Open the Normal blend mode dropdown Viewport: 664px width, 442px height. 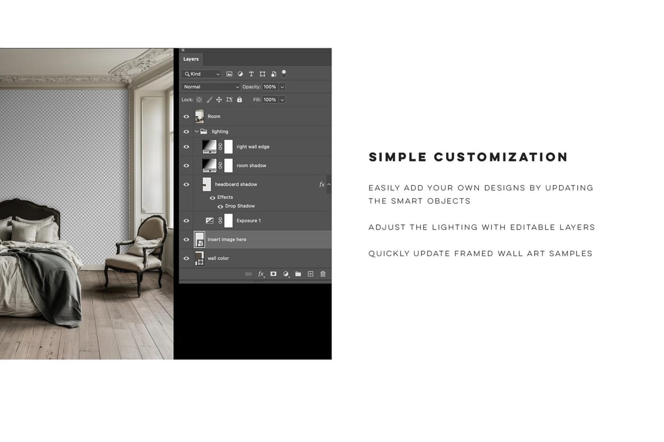point(211,87)
